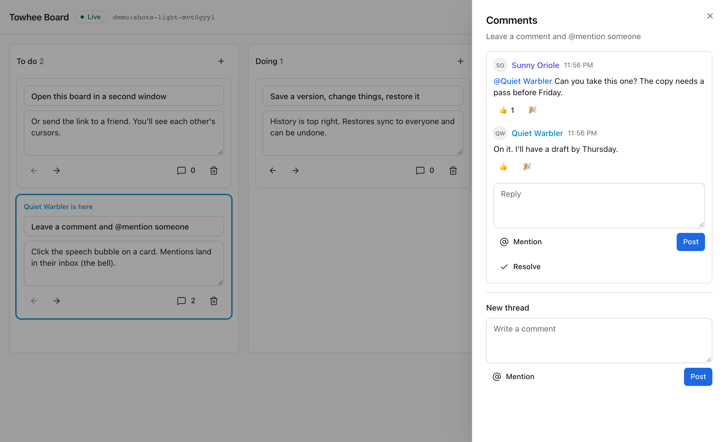Edit description 'Or send the link to a friend'
726x442 pixels.
coord(124,133)
